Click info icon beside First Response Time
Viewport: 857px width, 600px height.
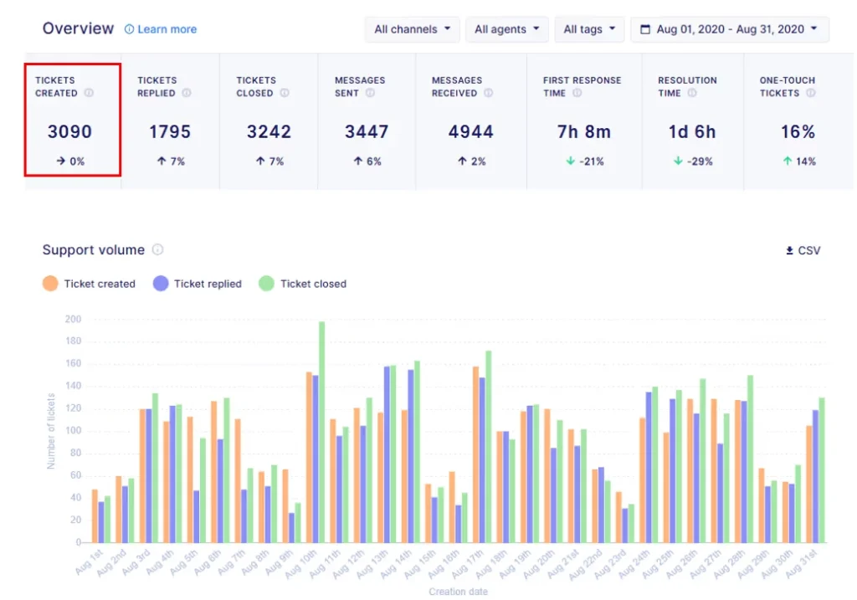tap(577, 93)
